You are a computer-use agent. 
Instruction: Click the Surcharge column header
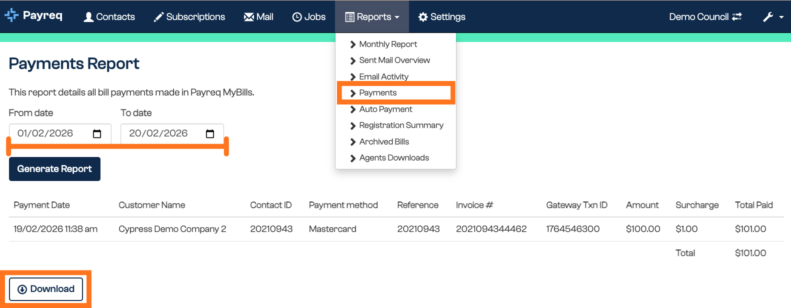(697, 205)
